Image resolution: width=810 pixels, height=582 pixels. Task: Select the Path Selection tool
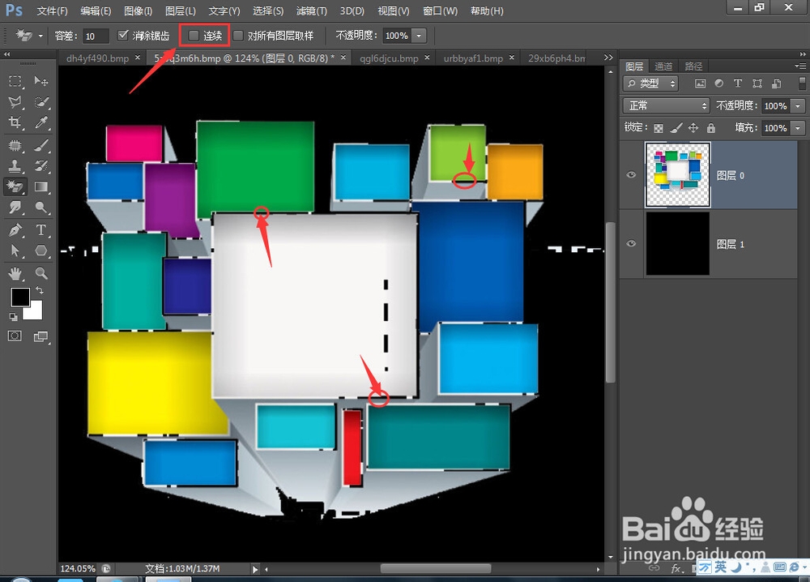point(15,250)
